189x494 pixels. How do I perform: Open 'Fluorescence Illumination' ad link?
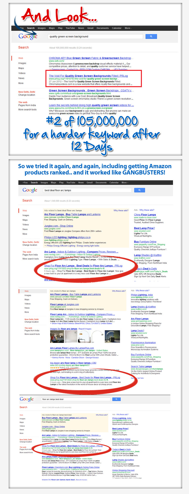pyautogui.click(x=143, y=342)
